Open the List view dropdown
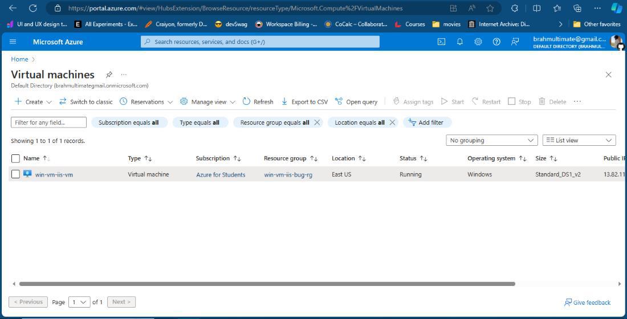 pos(579,140)
